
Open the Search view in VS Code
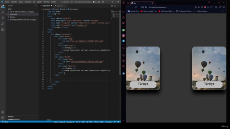(x=3, y=12)
